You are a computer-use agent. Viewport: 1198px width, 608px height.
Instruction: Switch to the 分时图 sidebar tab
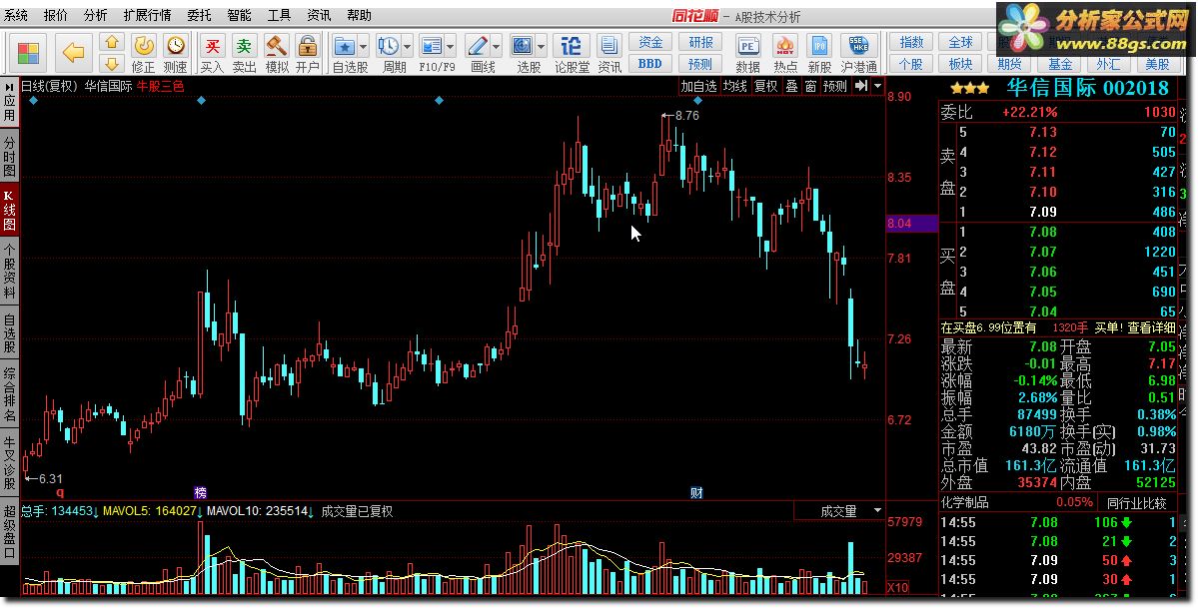[x=9, y=157]
